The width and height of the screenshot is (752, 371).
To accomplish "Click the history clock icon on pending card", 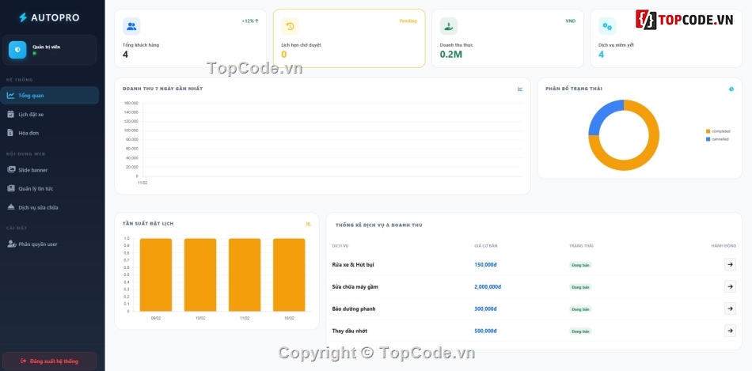I will [291, 26].
